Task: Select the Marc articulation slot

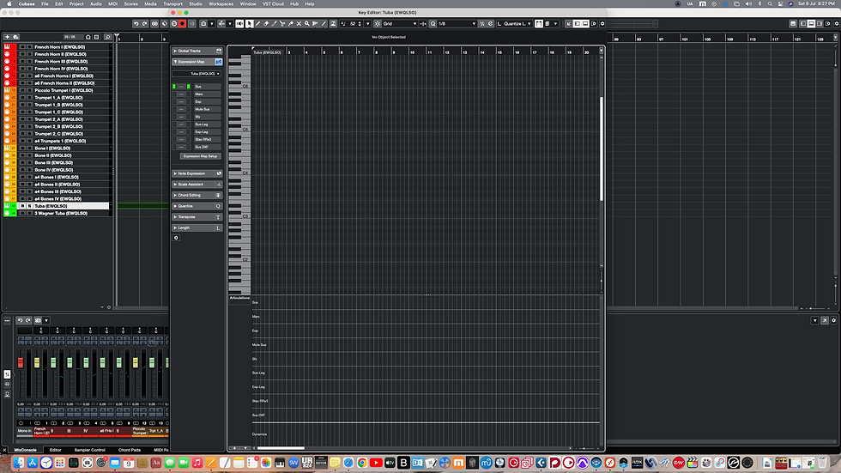Action: [x=207, y=94]
